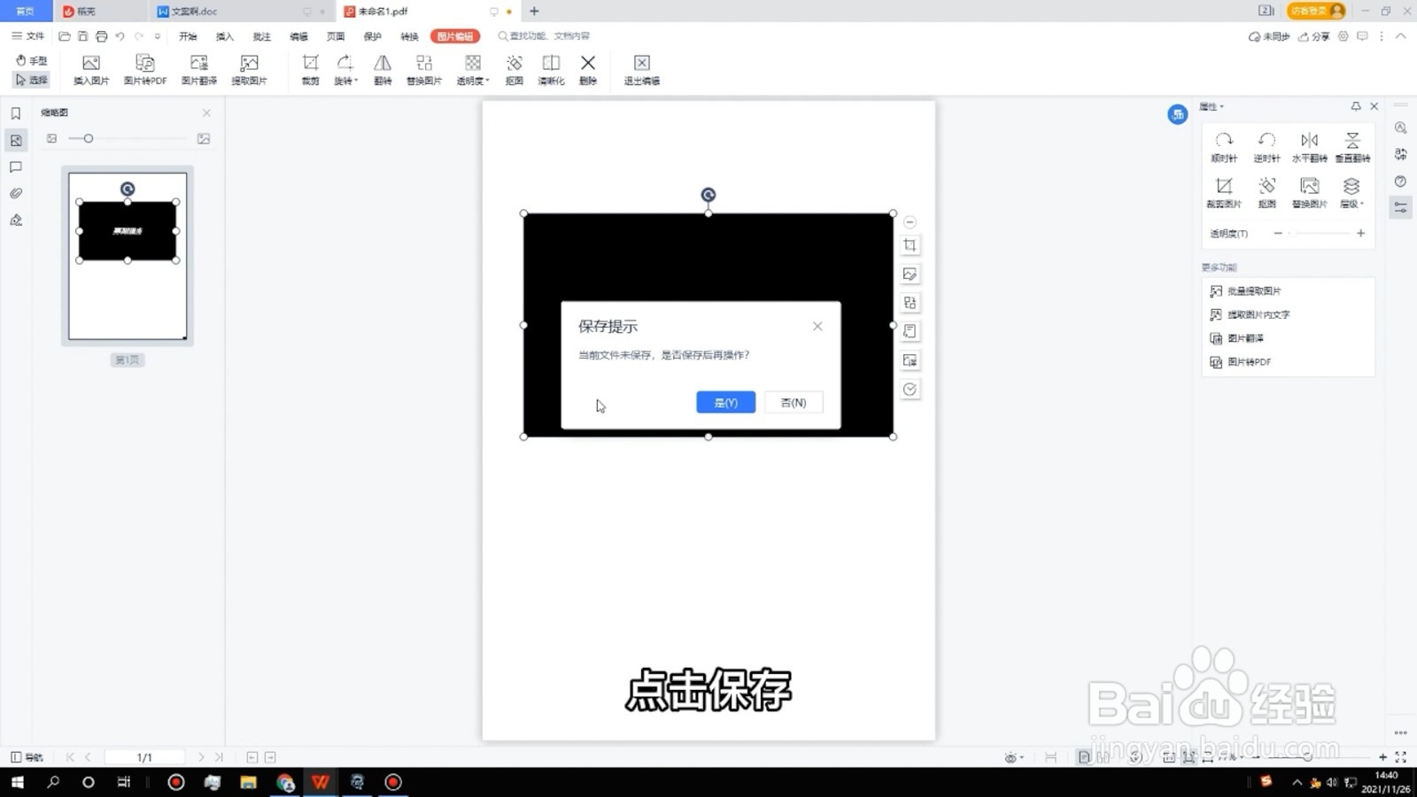Click the 清晰化 sharpen tool
This screenshot has height=797, width=1417.
click(551, 69)
